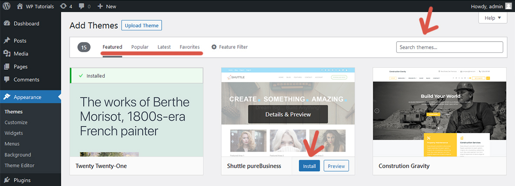Open the Twenty Twenty-One theme thumbnail

136,112
